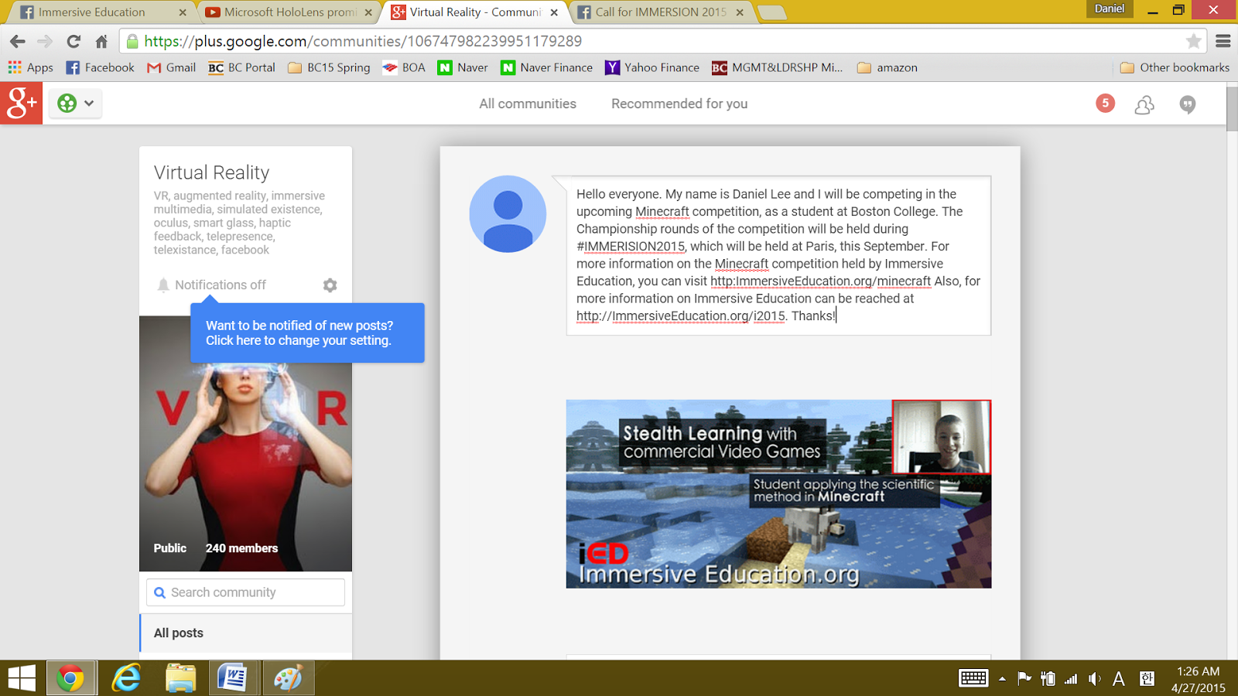
Task: Select the All posts category
Action: coord(246,633)
